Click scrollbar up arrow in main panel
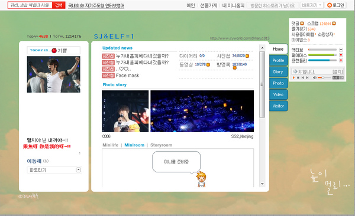355x216 pixels. 262,48
